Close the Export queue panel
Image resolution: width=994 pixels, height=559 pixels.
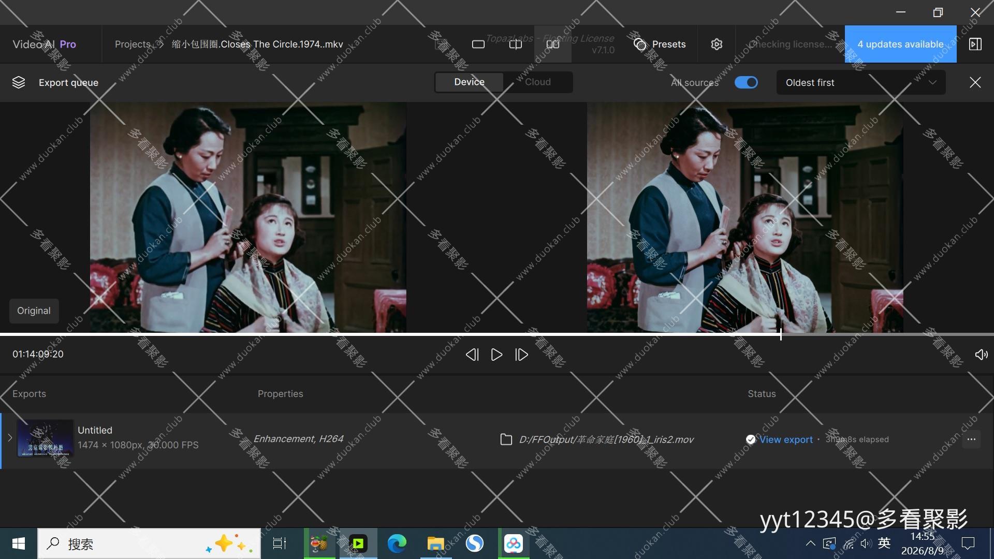pyautogui.click(x=975, y=82)
